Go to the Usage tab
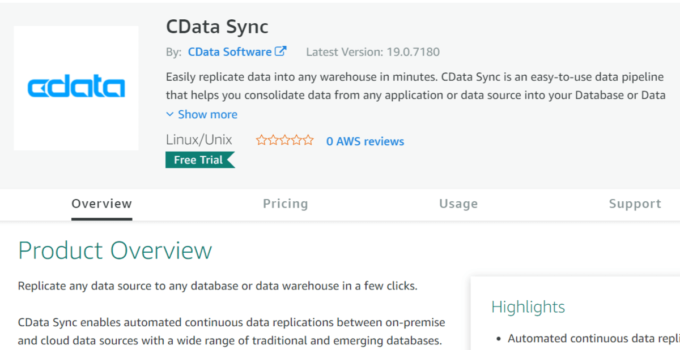Screen dimensions: 680x350 coord(458,204)
